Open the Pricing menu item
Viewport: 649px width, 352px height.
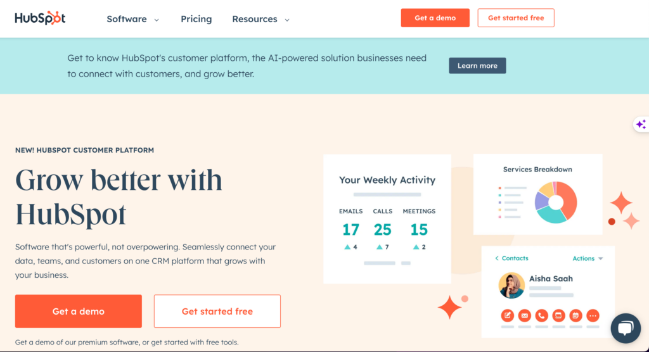pyautogui.click(x=196, y=19)
